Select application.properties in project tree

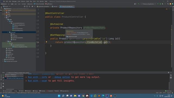[17, 38]
